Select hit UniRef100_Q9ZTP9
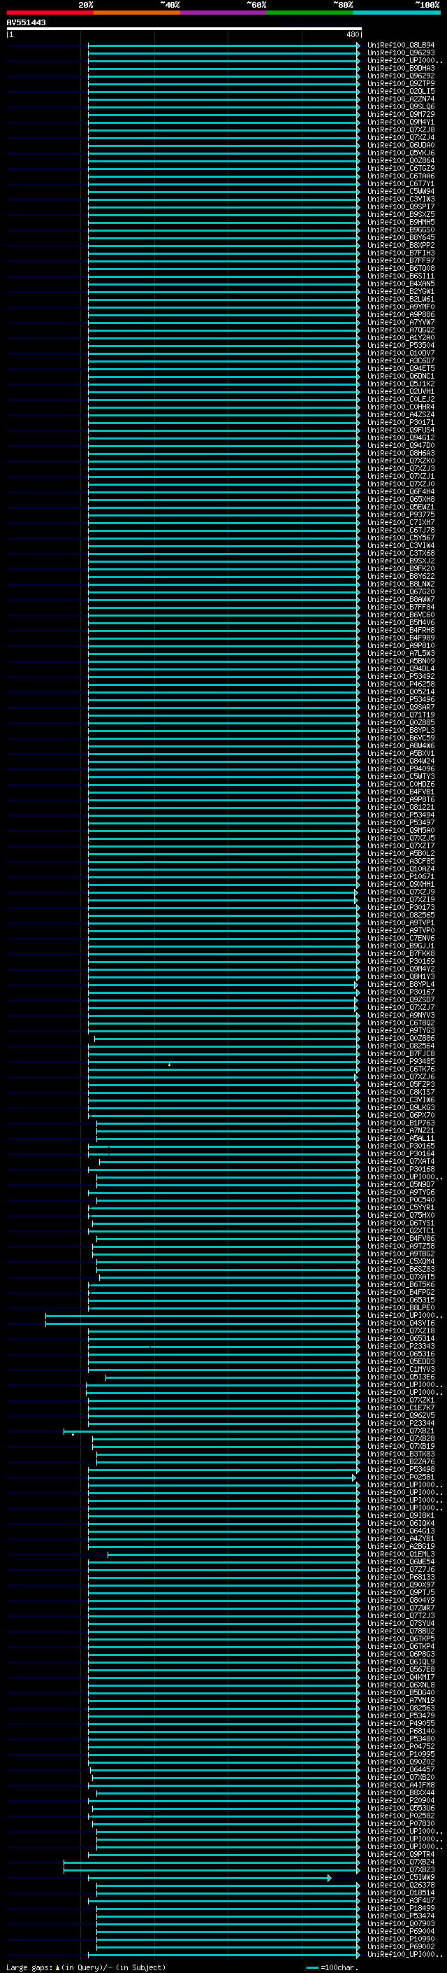Image resolution: width=447 pixels, height=1973 pixels. [401, 83]
